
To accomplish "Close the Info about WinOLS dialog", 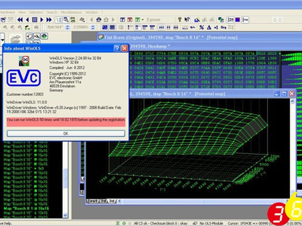I will [124, 48].
